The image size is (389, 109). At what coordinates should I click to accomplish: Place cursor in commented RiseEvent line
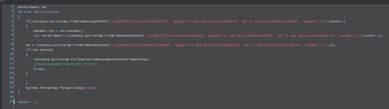(66, 64)
